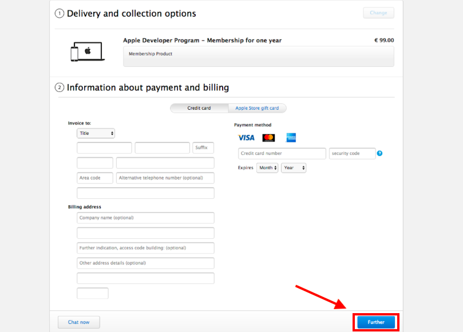Click the Area code field
Screen dimensions: 463x332
[x=95, y=178]
